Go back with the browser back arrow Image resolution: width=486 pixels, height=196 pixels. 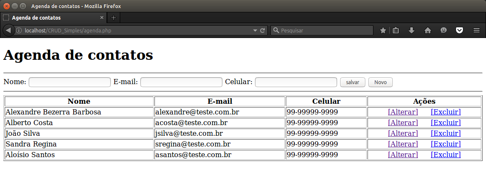pos(9,30)
